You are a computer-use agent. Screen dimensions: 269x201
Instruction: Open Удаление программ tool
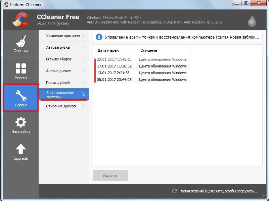click(64, 36)
